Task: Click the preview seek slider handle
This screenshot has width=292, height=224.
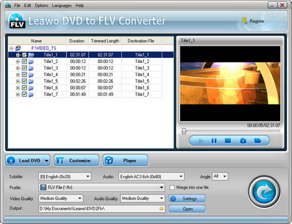Action: tap(184, 131)
